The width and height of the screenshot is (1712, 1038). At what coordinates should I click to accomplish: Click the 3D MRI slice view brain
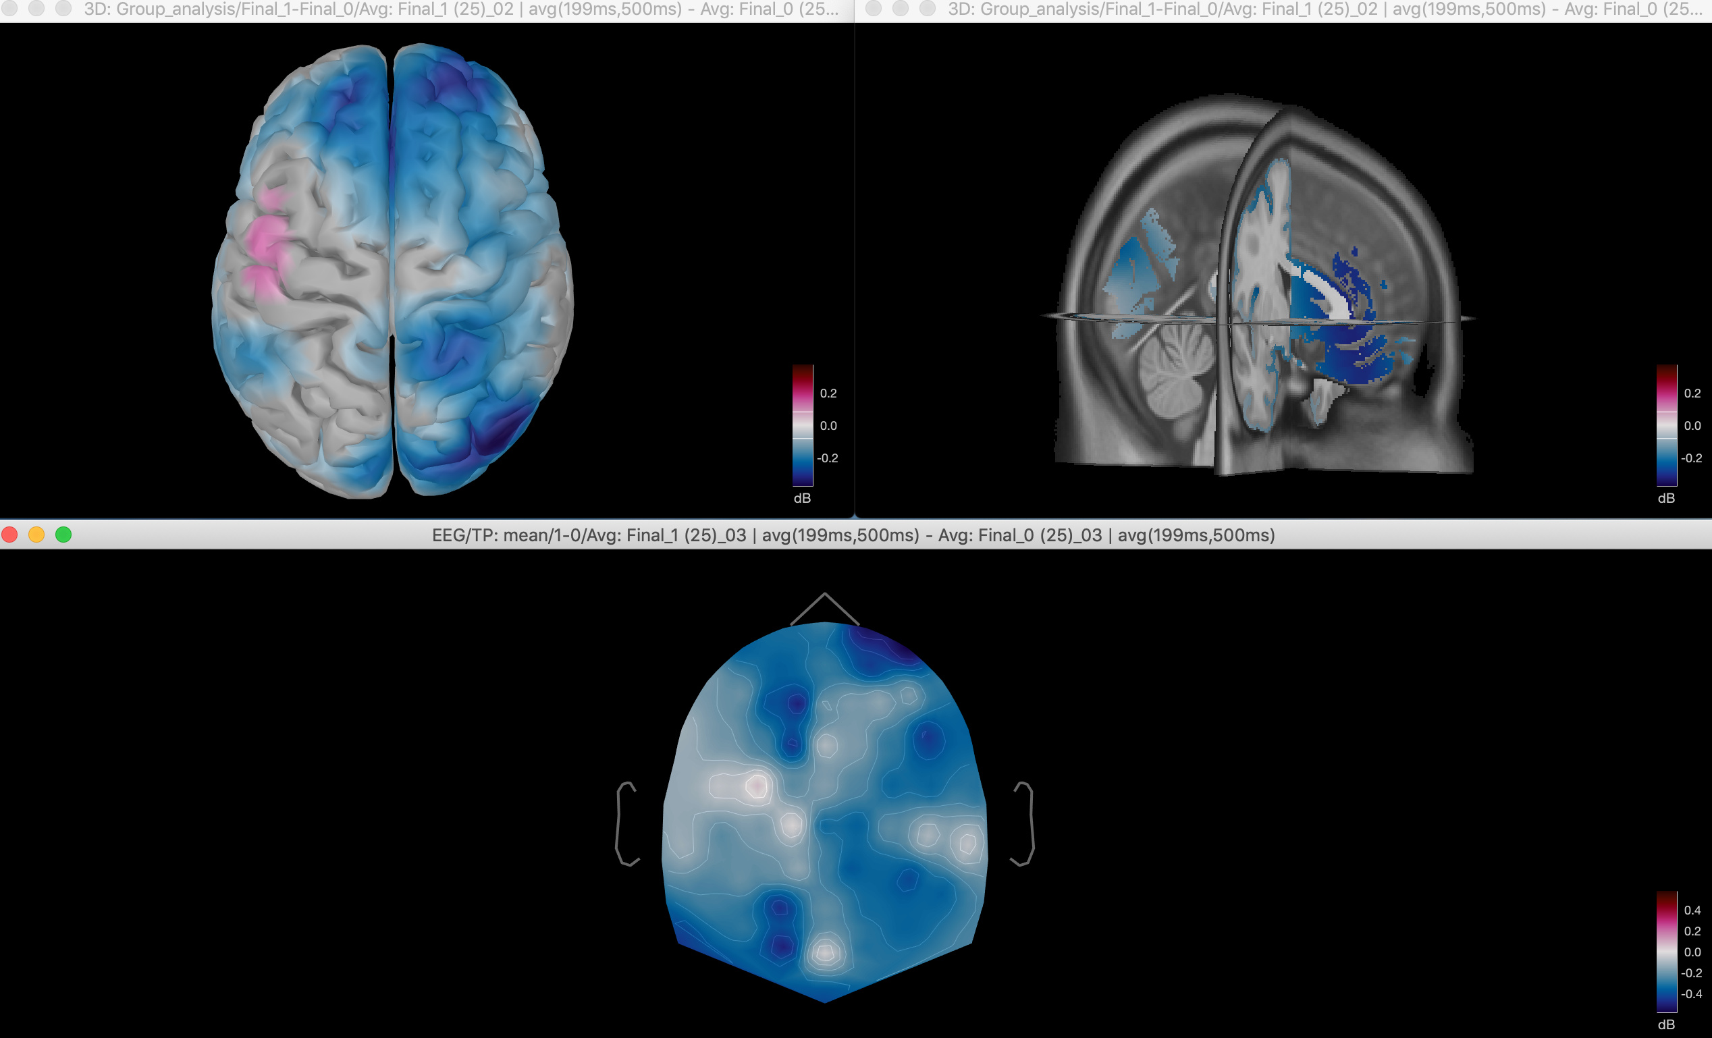tap(1258, 285)
